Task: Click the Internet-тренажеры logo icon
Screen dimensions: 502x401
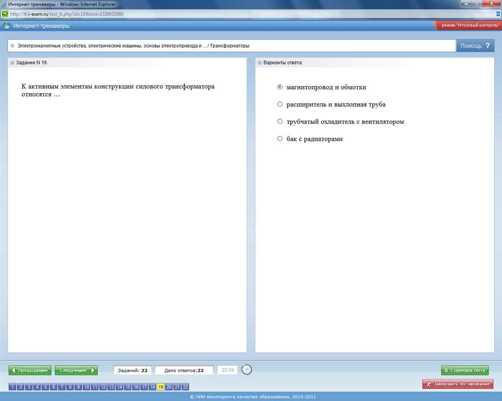Action: click(7, 26)
